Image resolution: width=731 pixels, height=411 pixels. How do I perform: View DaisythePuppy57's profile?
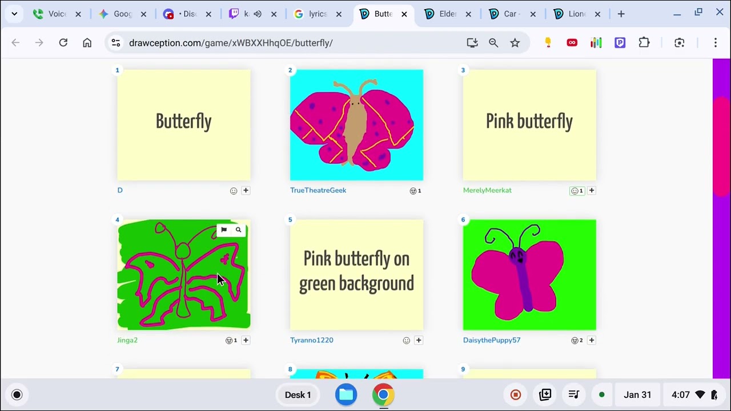(x=492, y=340)
